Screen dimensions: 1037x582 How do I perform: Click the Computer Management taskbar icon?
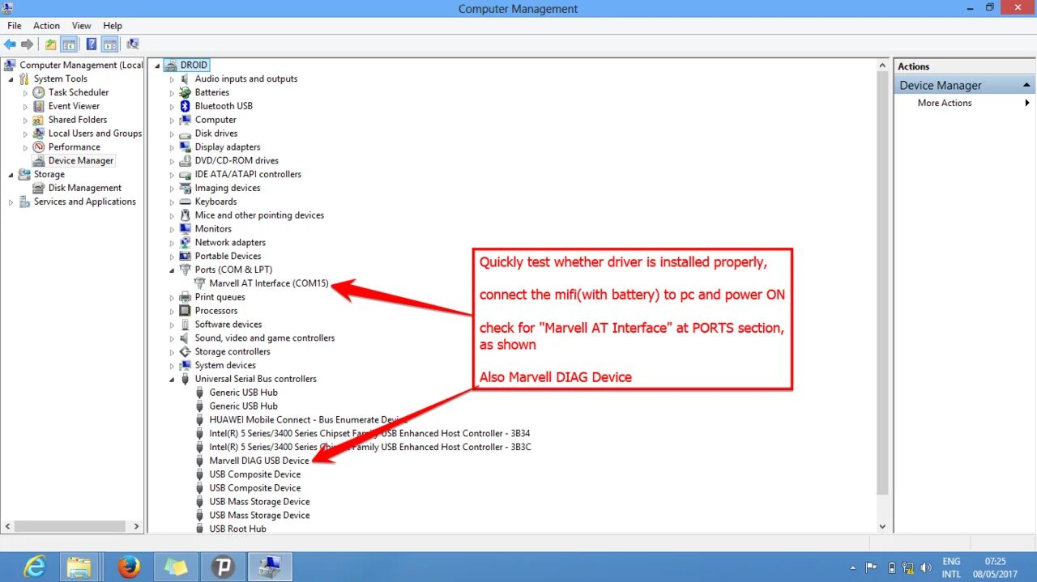click(x=270, y=567)
